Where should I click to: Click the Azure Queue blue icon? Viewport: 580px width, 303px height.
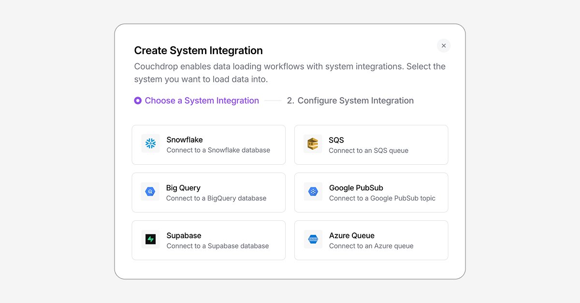pos(313,239)
